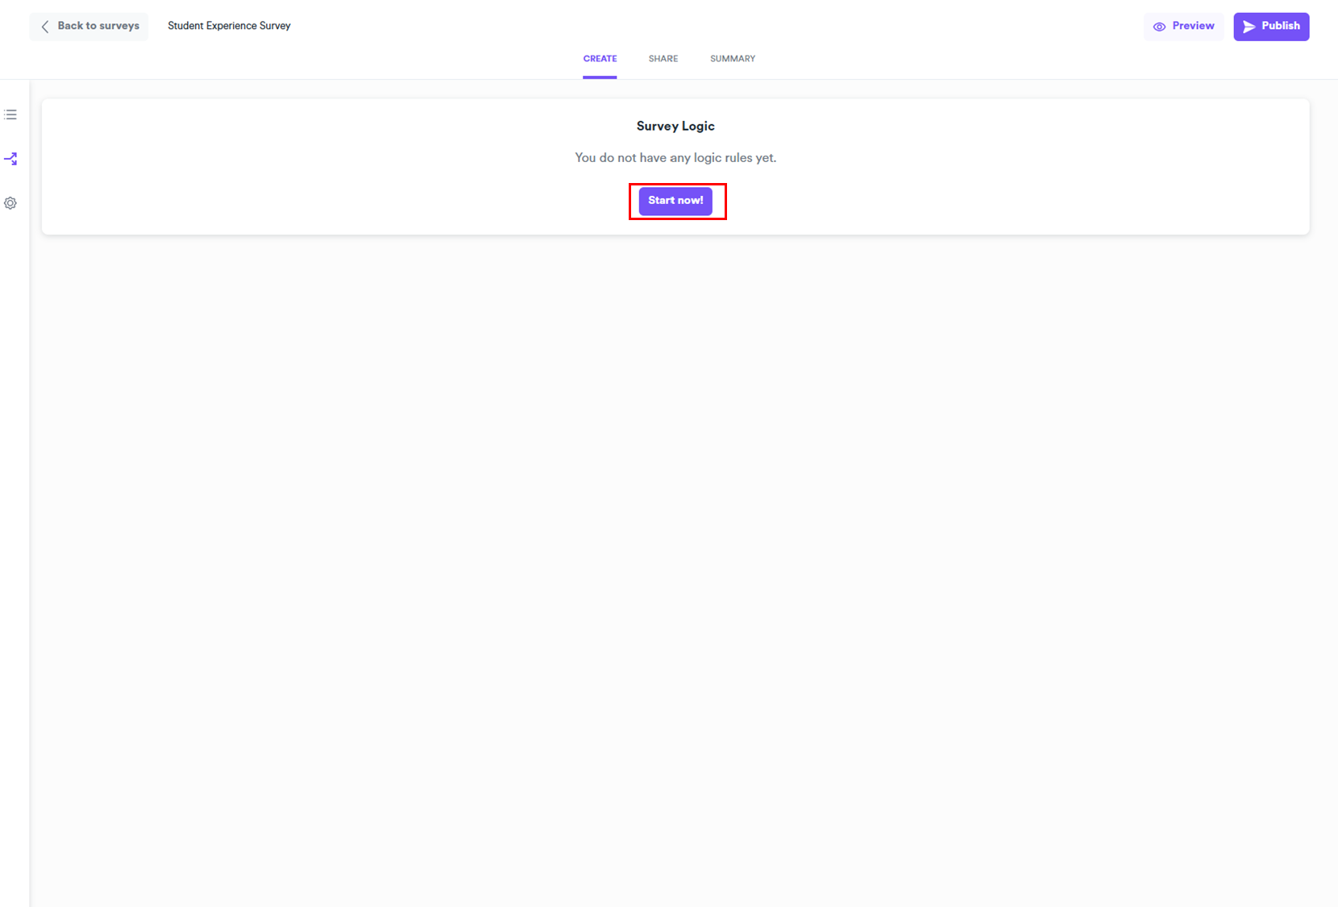Image resolution: width=1338 pixels, height=907 pixels.
Task: Click the eye icon beside Preview
Action: (1159, 27)
